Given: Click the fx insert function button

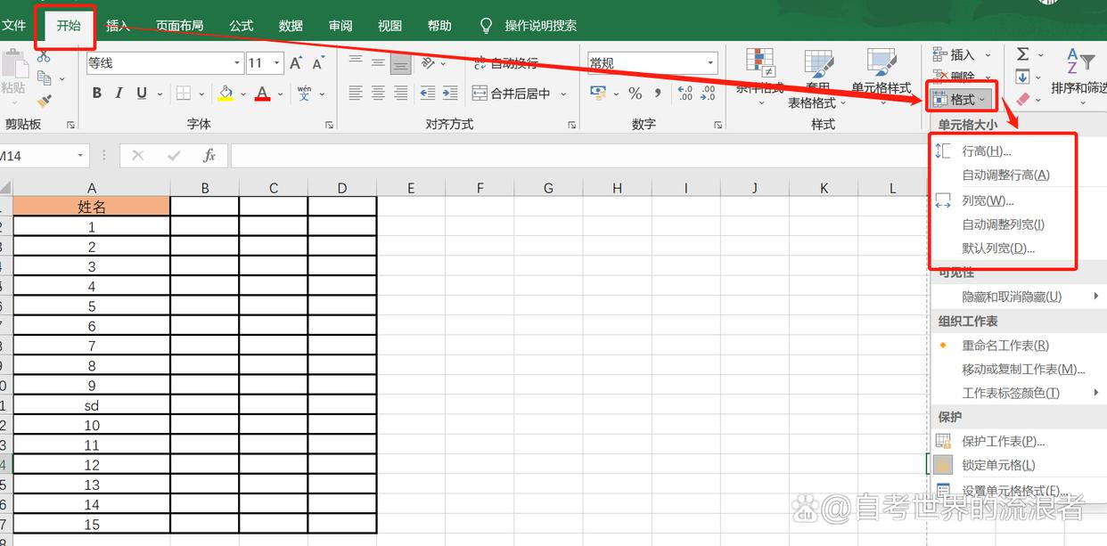Looking at the screenshot, I should [209, 156].
